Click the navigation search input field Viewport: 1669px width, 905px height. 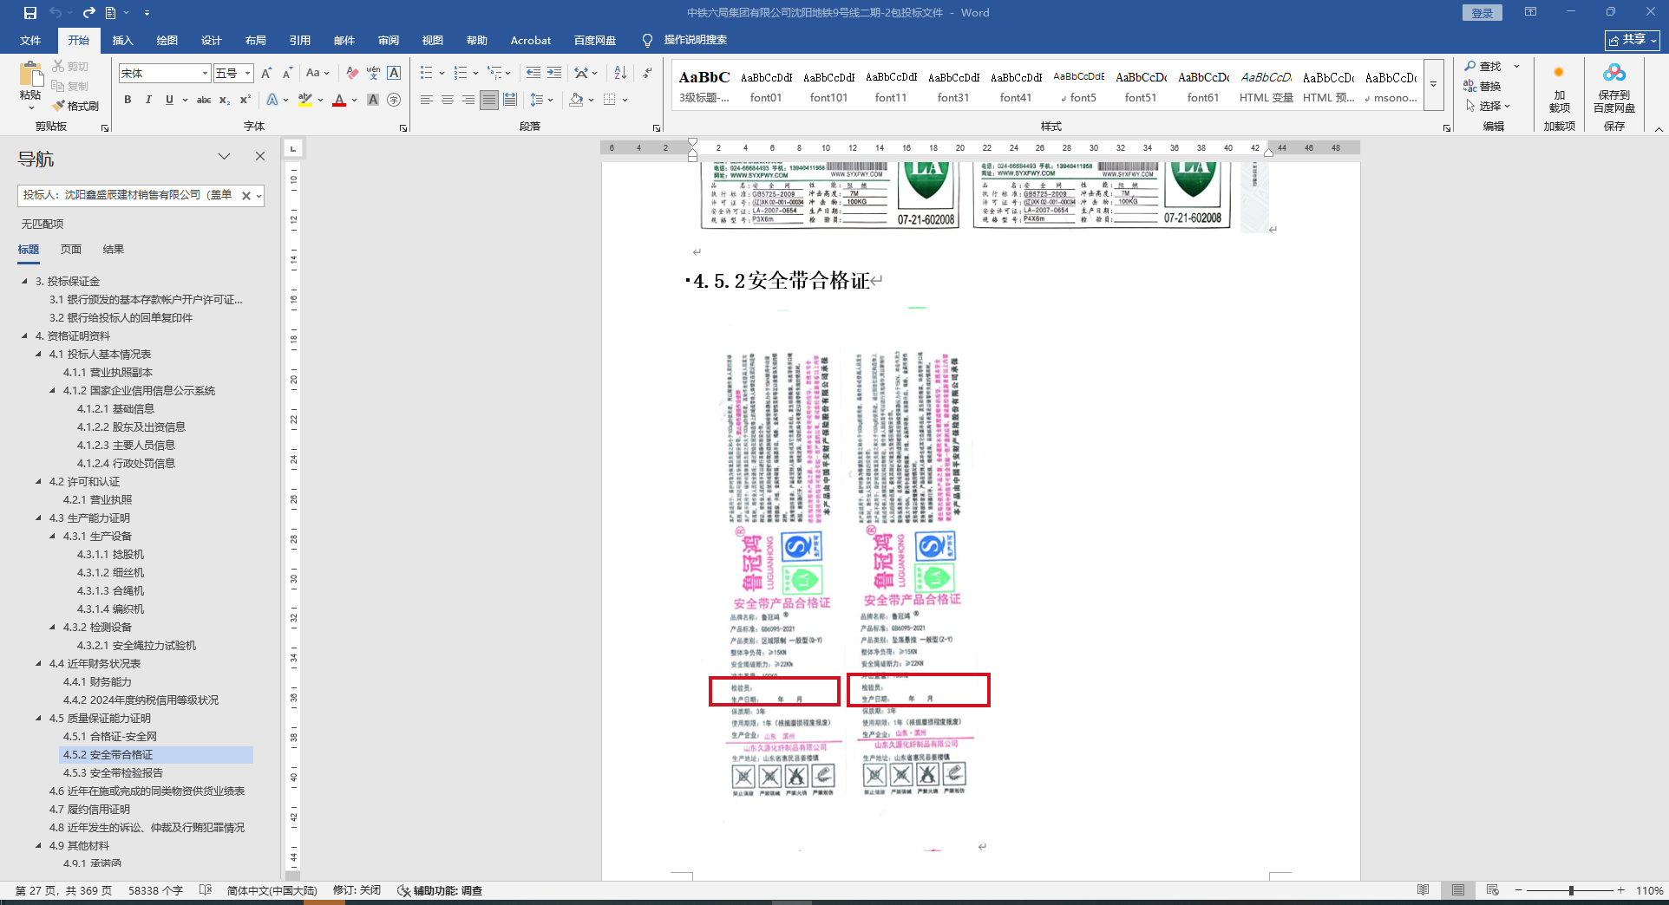(x=128, y=196)
